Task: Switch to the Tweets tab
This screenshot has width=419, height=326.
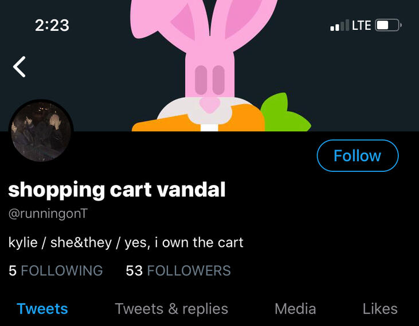Action: (x=42, y=309)
